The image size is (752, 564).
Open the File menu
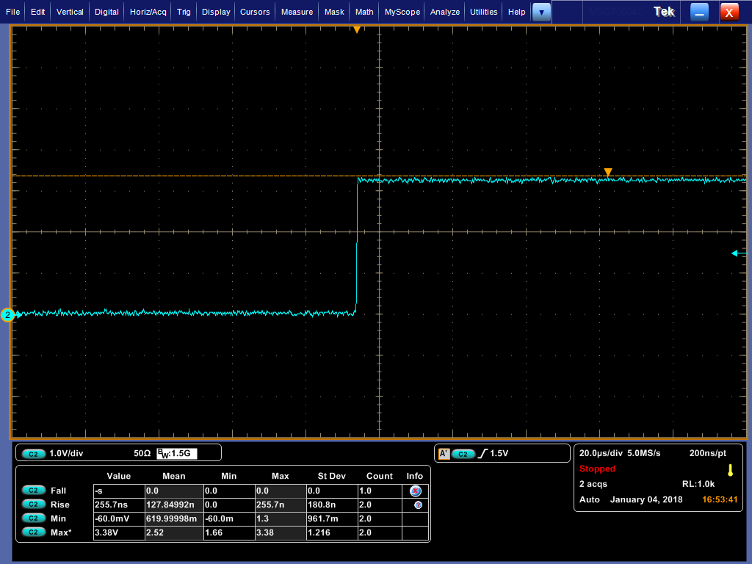click(13, 12)
